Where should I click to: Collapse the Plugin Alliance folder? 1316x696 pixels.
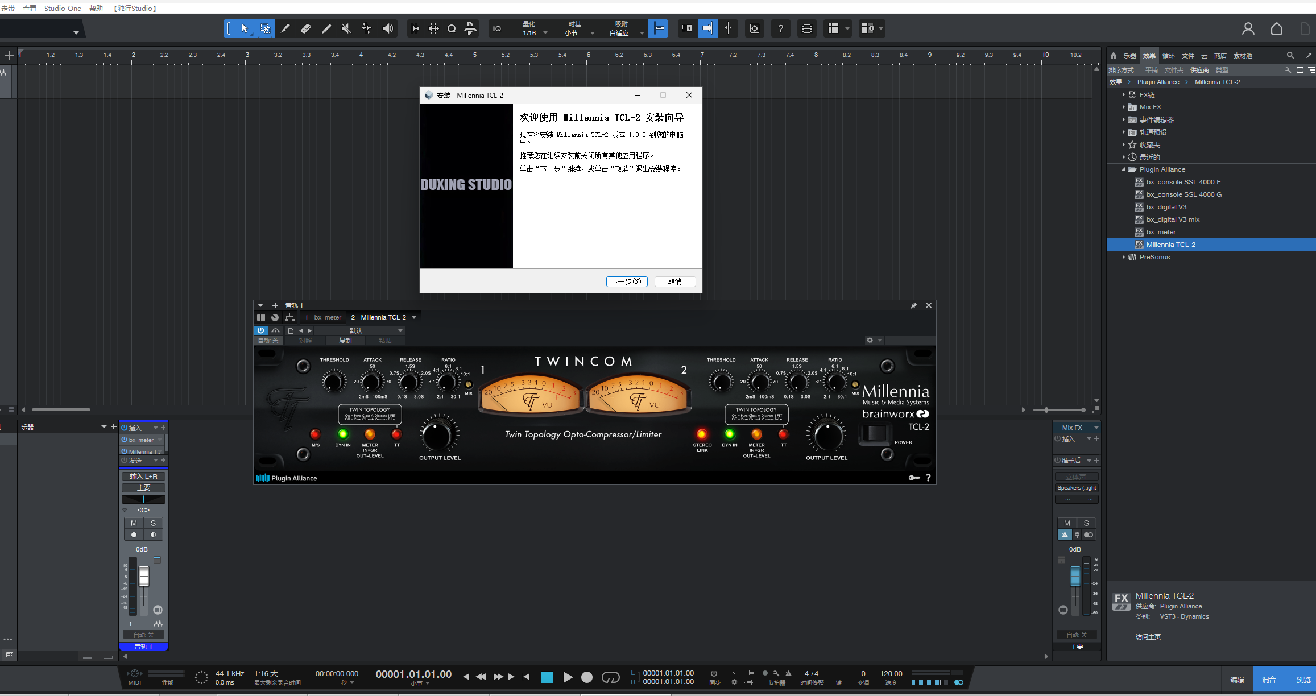(1123, 169)
